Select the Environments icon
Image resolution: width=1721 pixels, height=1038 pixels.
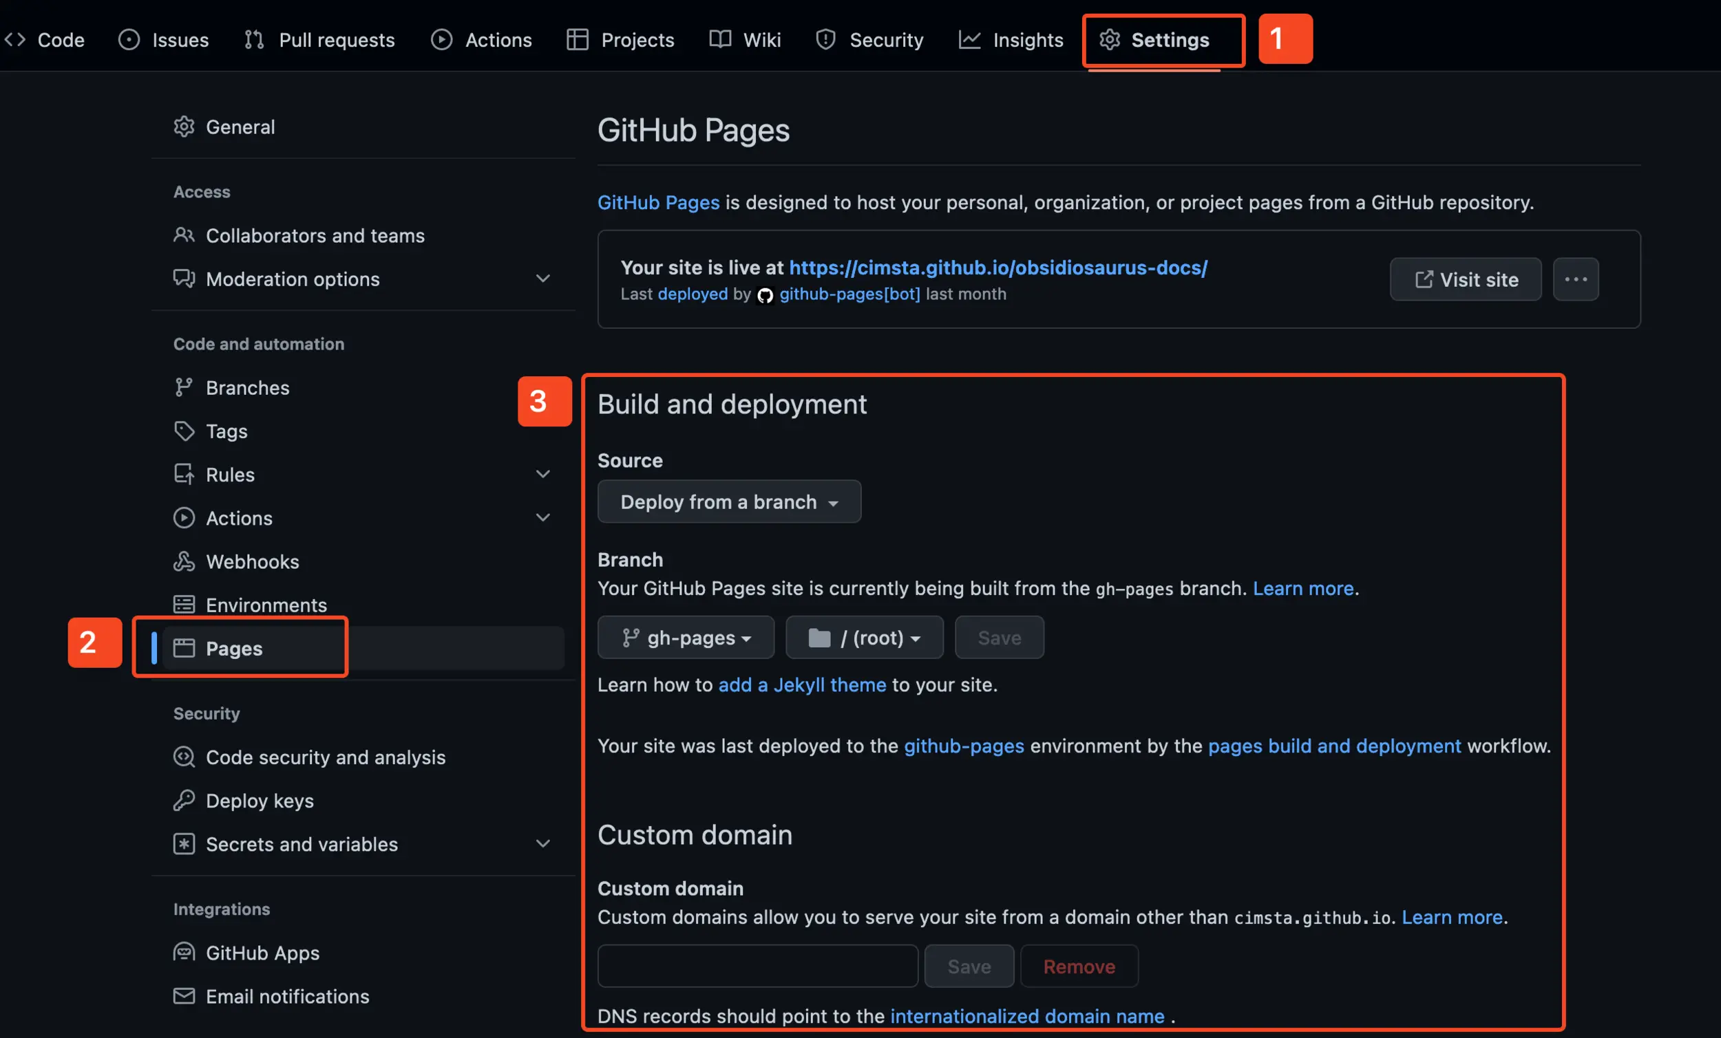pos(184,605)
